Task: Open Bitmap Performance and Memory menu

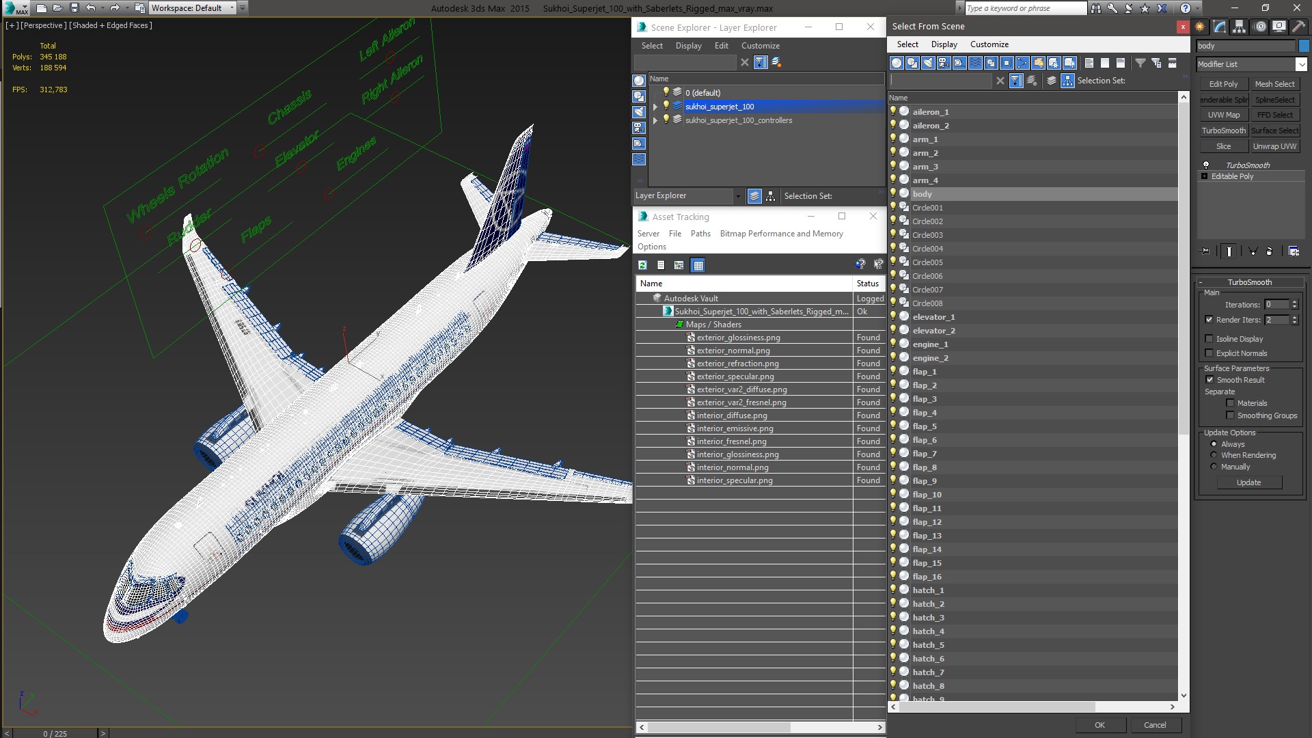Action: coord(781,234)
